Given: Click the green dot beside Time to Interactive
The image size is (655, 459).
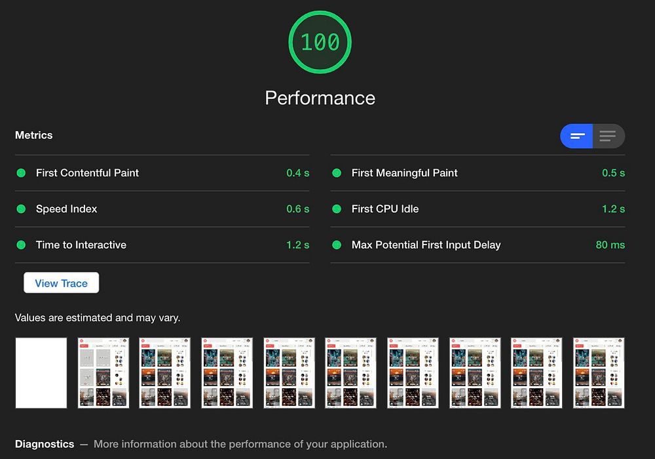Looking at the screenshot, I should click(21, 245).
